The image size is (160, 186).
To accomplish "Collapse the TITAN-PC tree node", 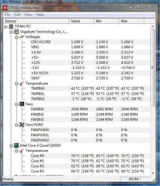I will coord(5,27).
